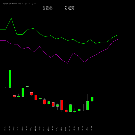Click the lowest point of the purple line
The height and width of the screenshot is (135, 135).
pos(67,63)
